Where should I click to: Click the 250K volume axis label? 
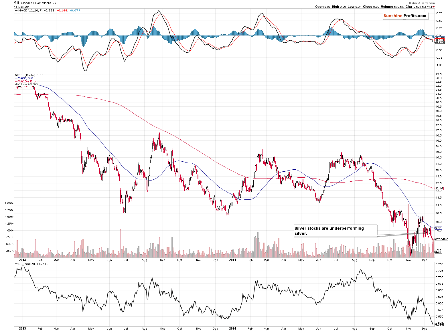point(10,251)
